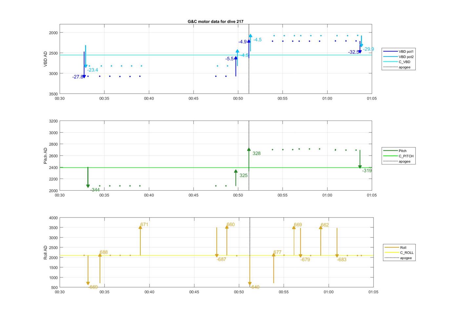459x323 pixels.
Task: Click the '01:00' tick under the VBD plot
Action: pos(327,99)
